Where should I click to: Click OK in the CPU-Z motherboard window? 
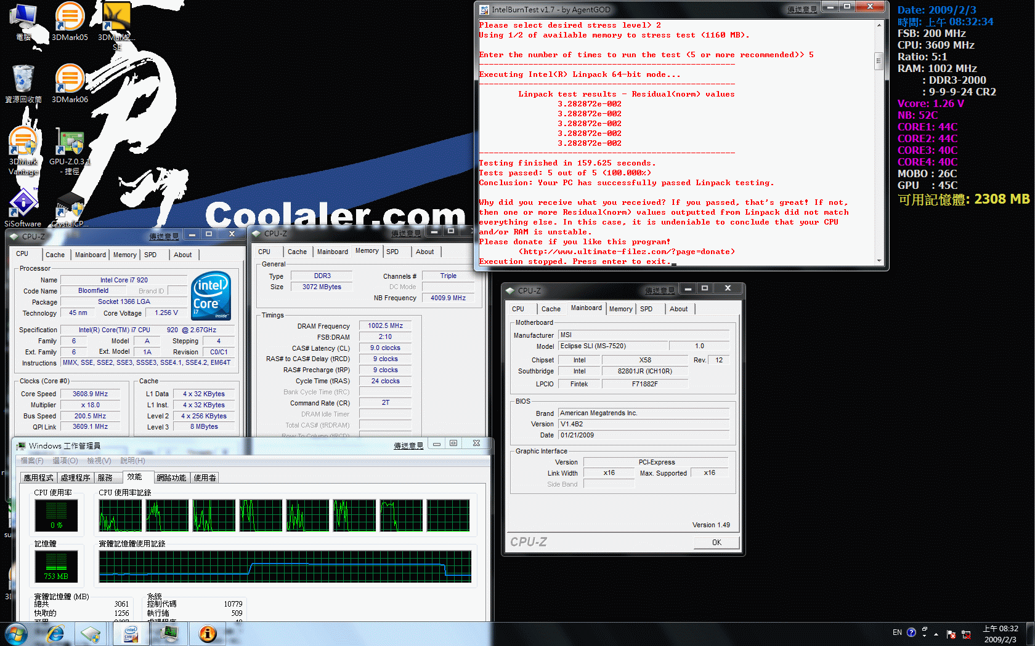pyautogui.click(x=716, y=543)
